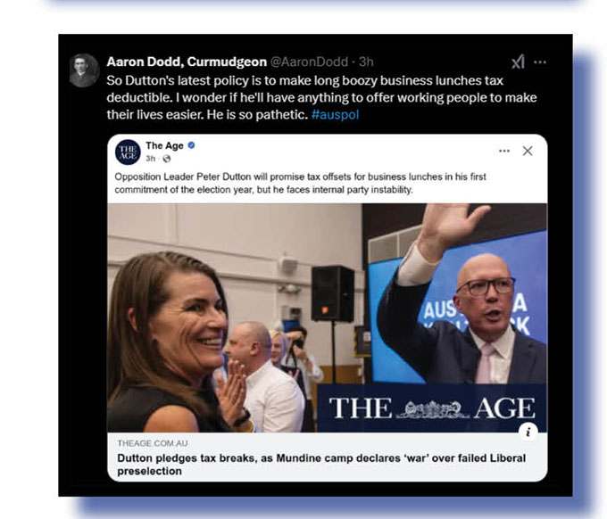Open the three-dot options on The Age post
Screen dimensions: 607x519
click(504, 151)
